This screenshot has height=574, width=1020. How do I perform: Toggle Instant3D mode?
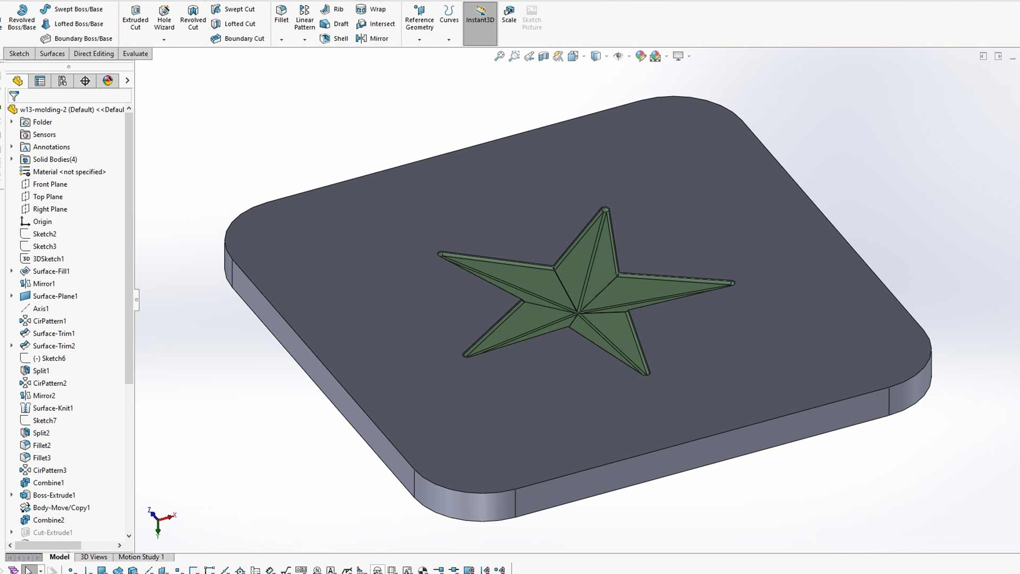(x=480, y=23)
